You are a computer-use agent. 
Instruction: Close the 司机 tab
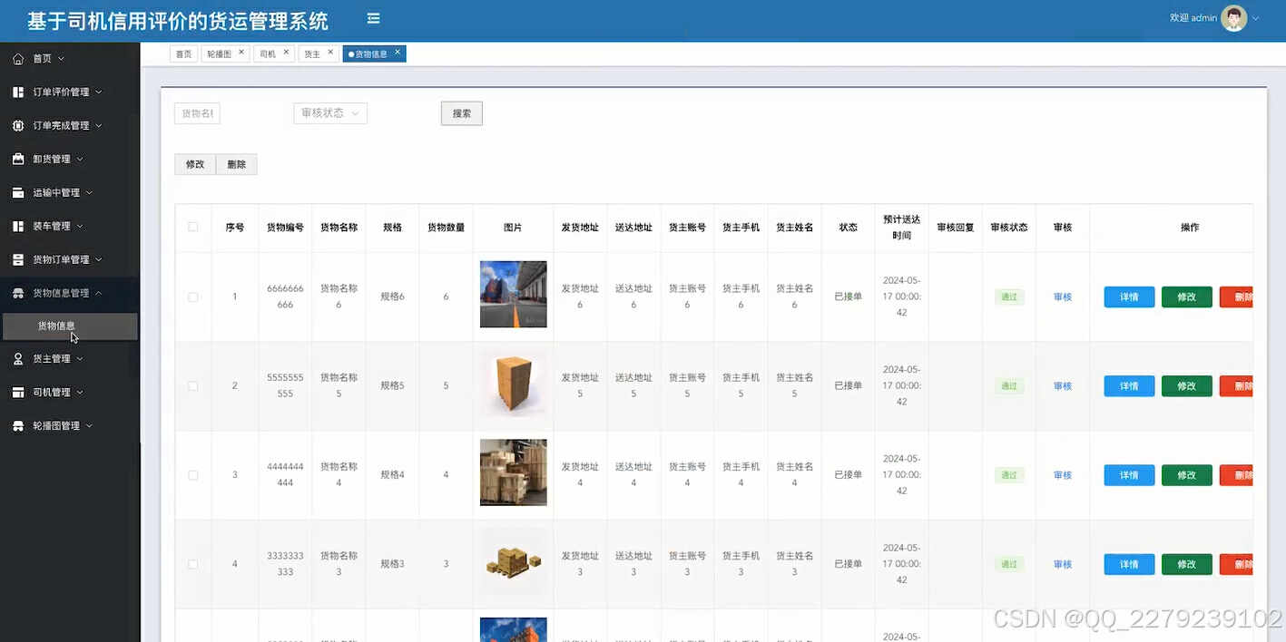click(x=286, y=53)
